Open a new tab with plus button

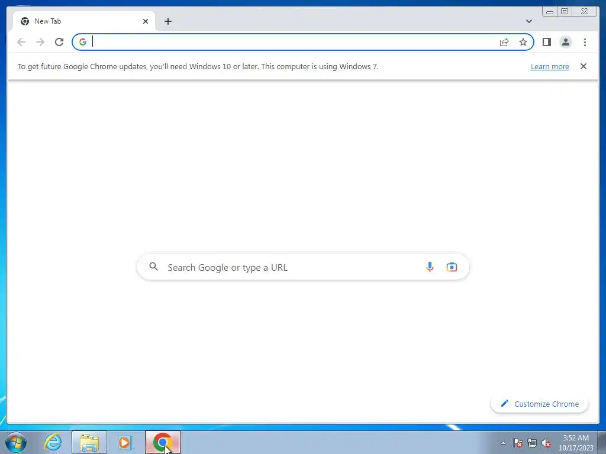pyautogui.click(x=167, y=21)
